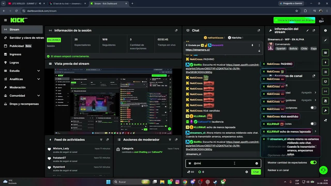Click the chat identity badge icon
331x186 pixels.
coord(190,163)
